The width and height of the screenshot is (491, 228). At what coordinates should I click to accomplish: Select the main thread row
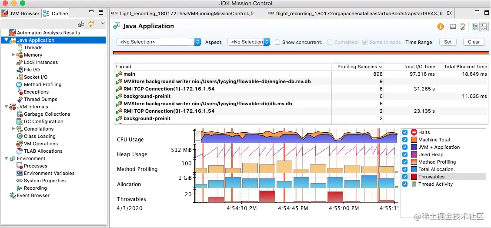click(301, 74)
